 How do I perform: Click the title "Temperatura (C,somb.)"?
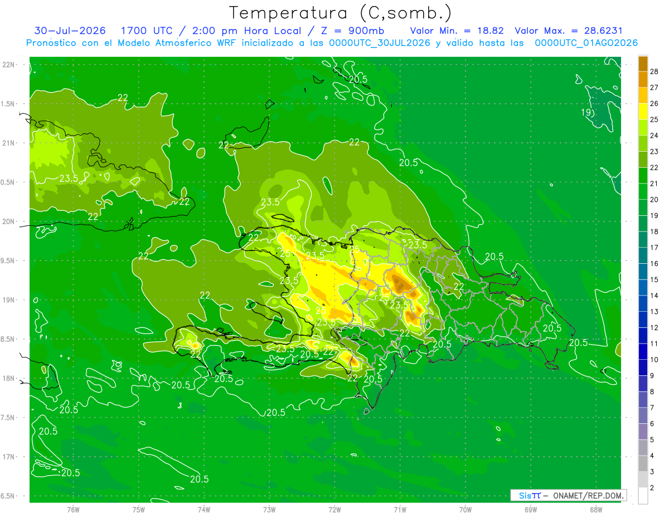[x=341, y=13]
